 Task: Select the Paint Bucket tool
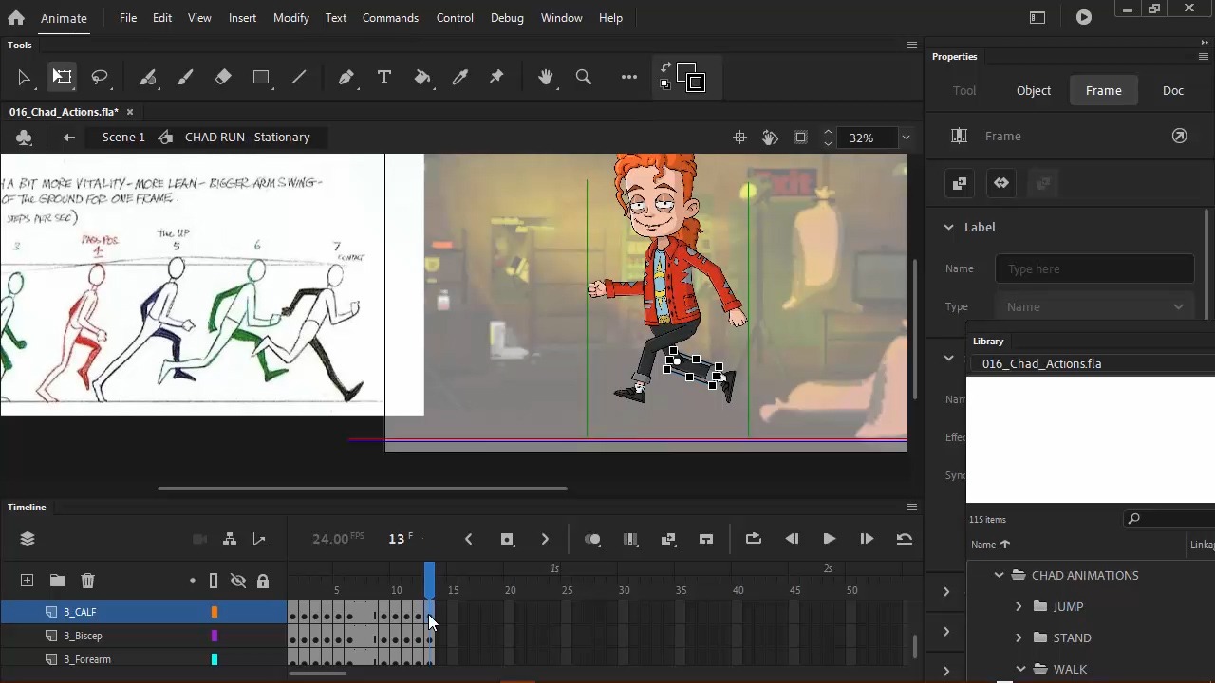click(x=422, y=77)
